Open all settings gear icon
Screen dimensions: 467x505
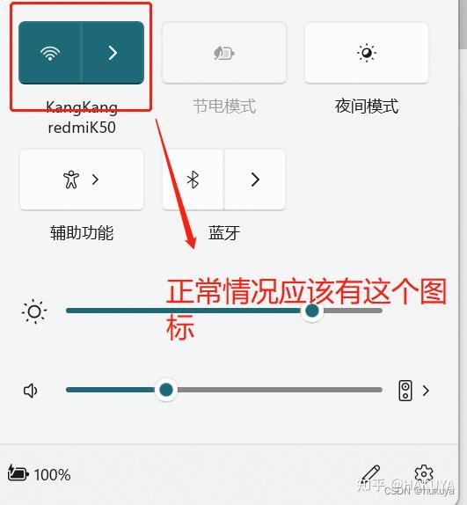pyautogui.click(x=424, y=473)
